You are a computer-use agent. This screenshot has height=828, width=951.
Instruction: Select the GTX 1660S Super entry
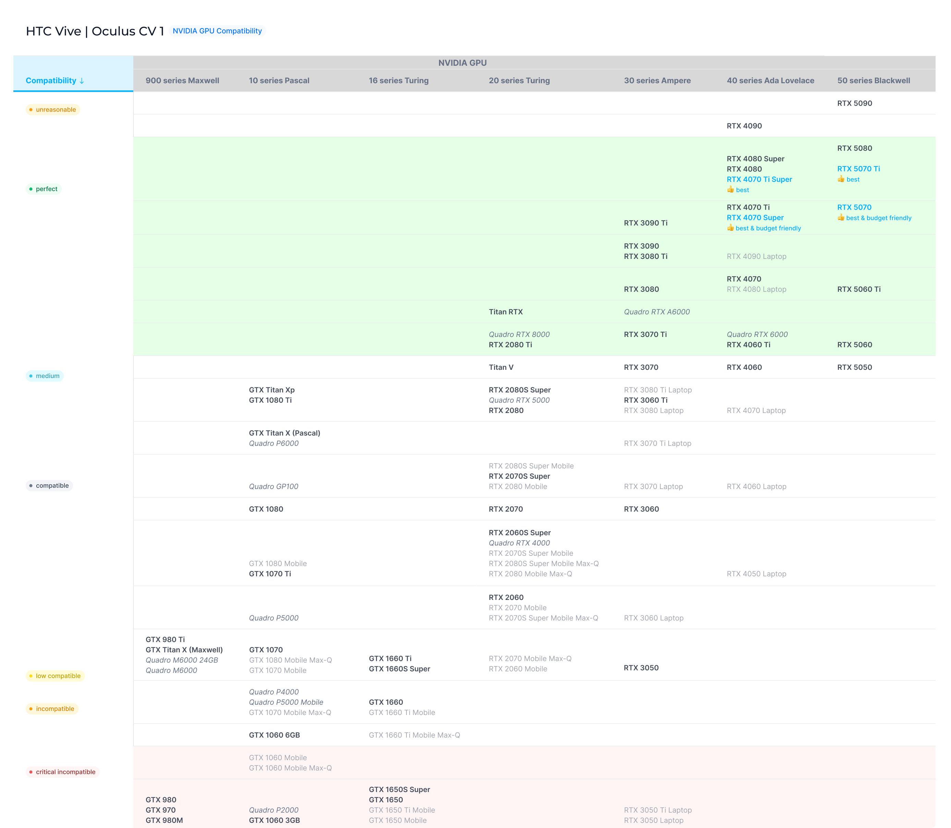[399, 669]
